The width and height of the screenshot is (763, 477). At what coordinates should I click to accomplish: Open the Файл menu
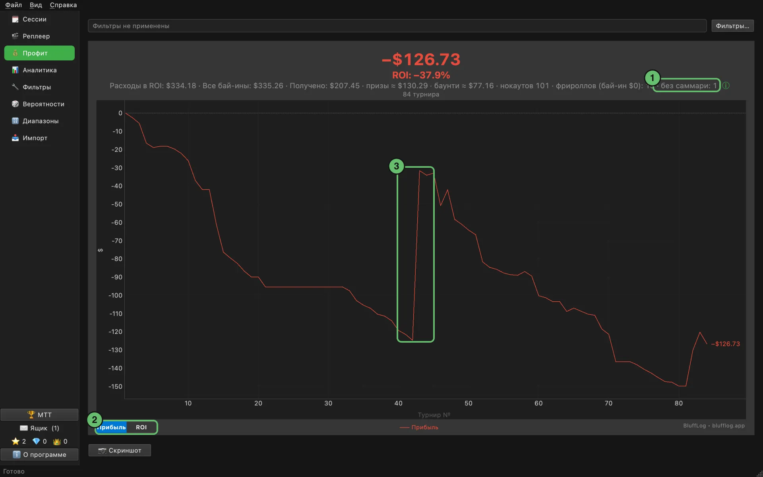coord(14,5)
